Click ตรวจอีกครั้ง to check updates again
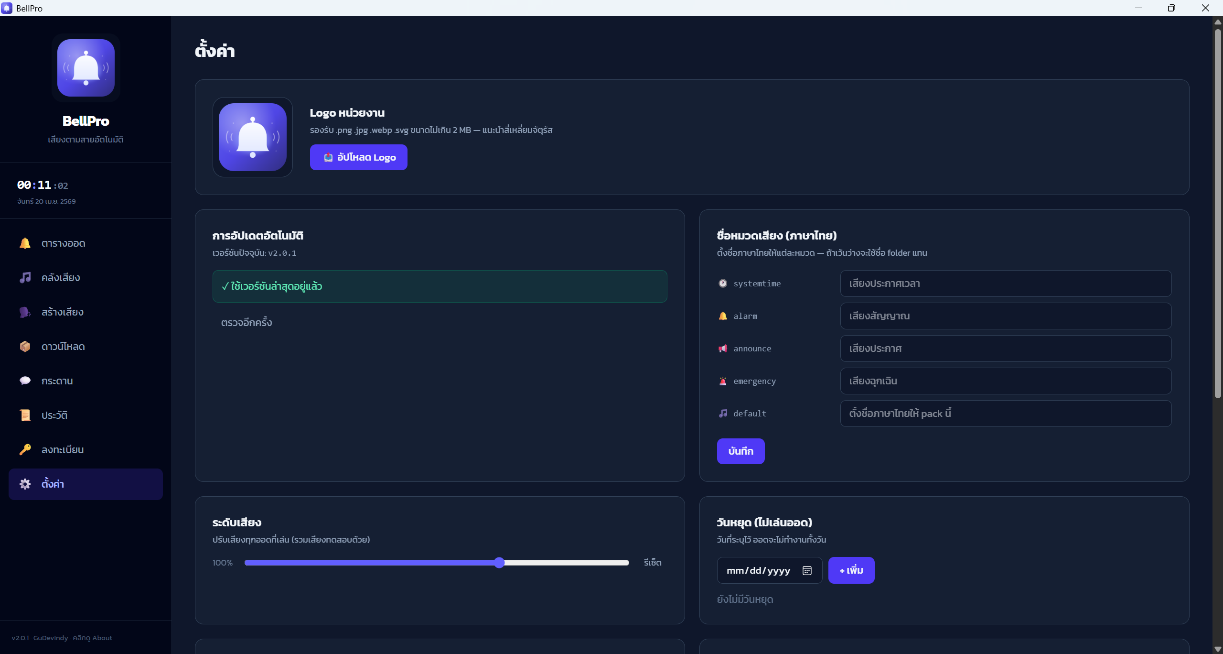 coord(247,323)
